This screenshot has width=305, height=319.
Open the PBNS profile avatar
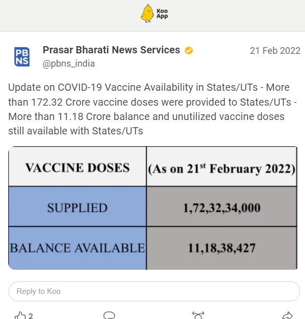pos(21,57)
